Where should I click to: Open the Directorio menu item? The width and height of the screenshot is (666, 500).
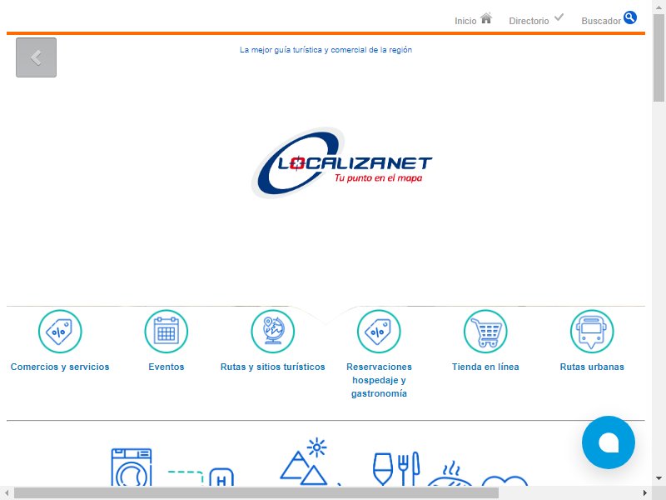[529, 21]
